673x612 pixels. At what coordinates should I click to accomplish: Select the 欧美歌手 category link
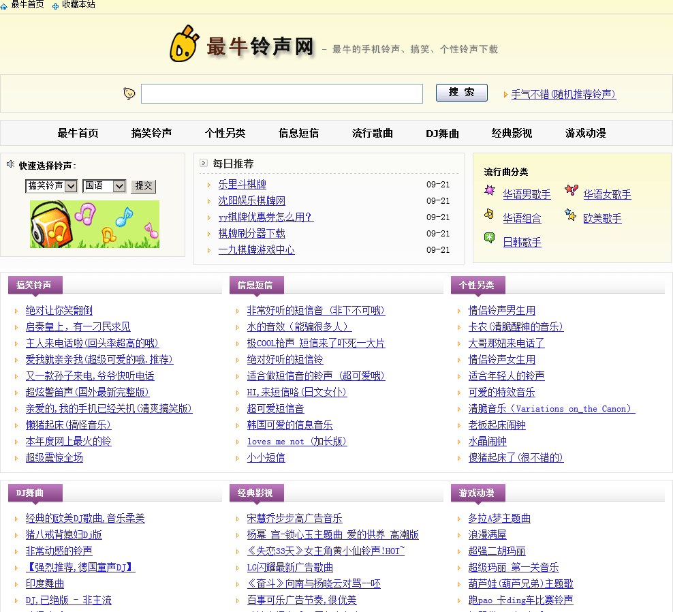point(602,219)
